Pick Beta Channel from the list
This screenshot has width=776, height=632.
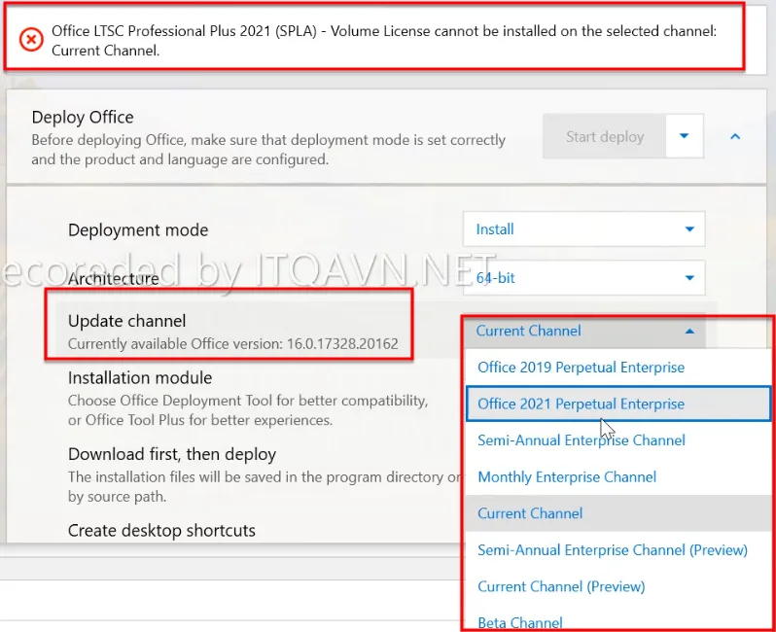click(520, 621)
